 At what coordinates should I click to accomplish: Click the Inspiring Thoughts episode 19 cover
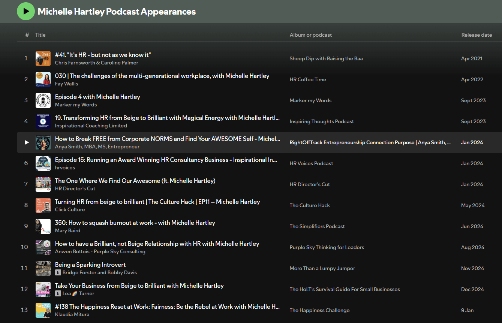[43, 121]
